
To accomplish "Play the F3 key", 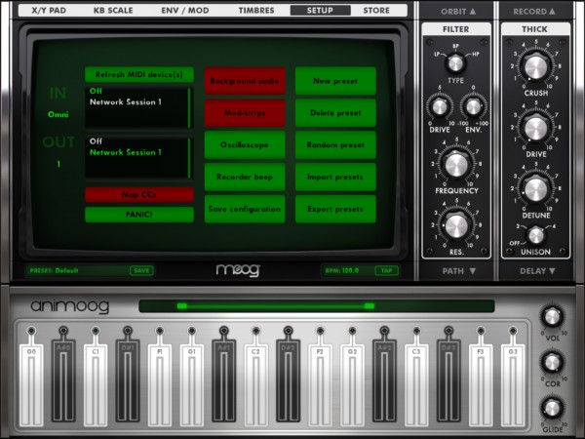I will click(481, 384).
